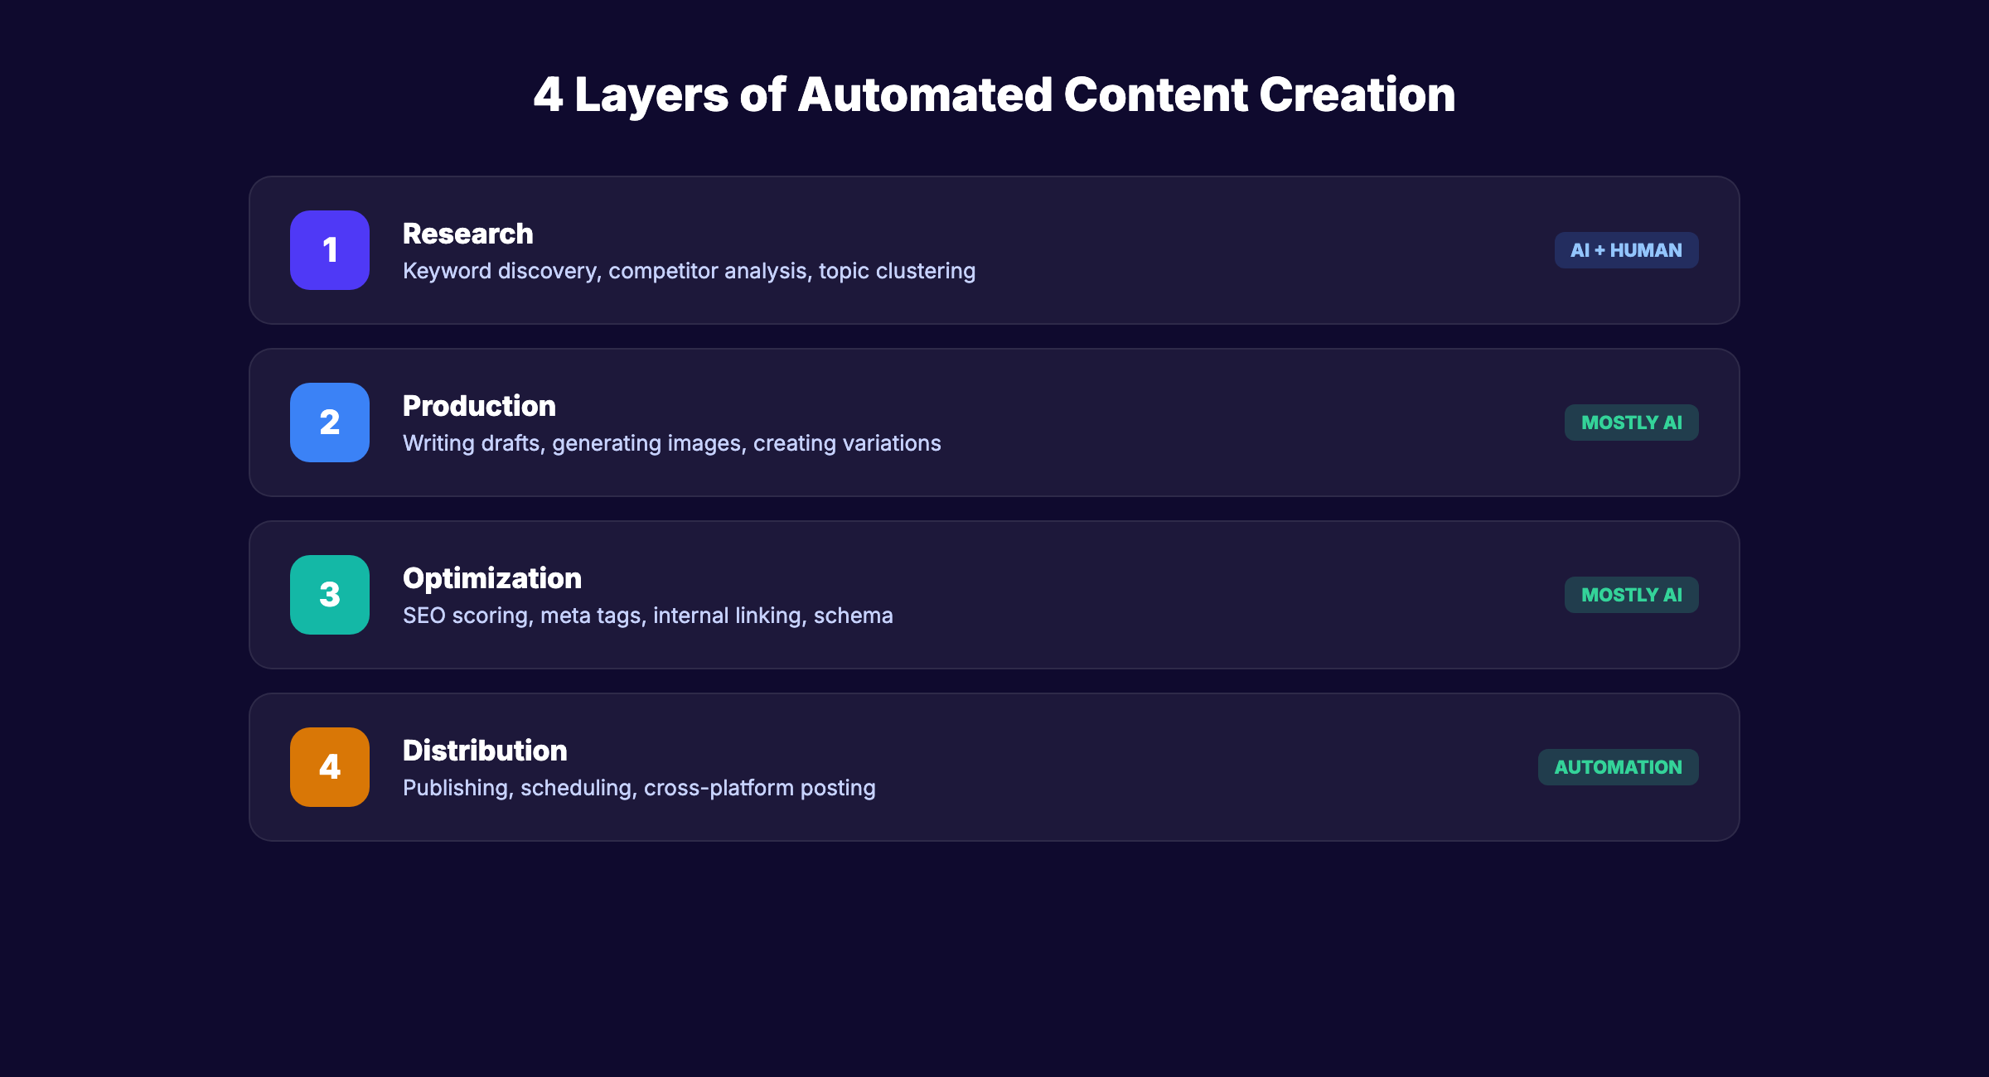This screenshot has width=1989, height=1077.
Task: Select the Optimization tab row
Action: pos(994,595)
